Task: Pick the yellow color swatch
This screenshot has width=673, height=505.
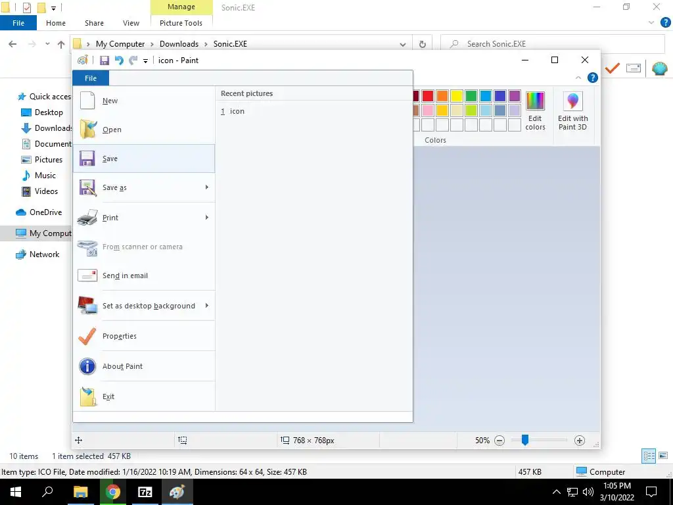Action: [x=457, y=96]
